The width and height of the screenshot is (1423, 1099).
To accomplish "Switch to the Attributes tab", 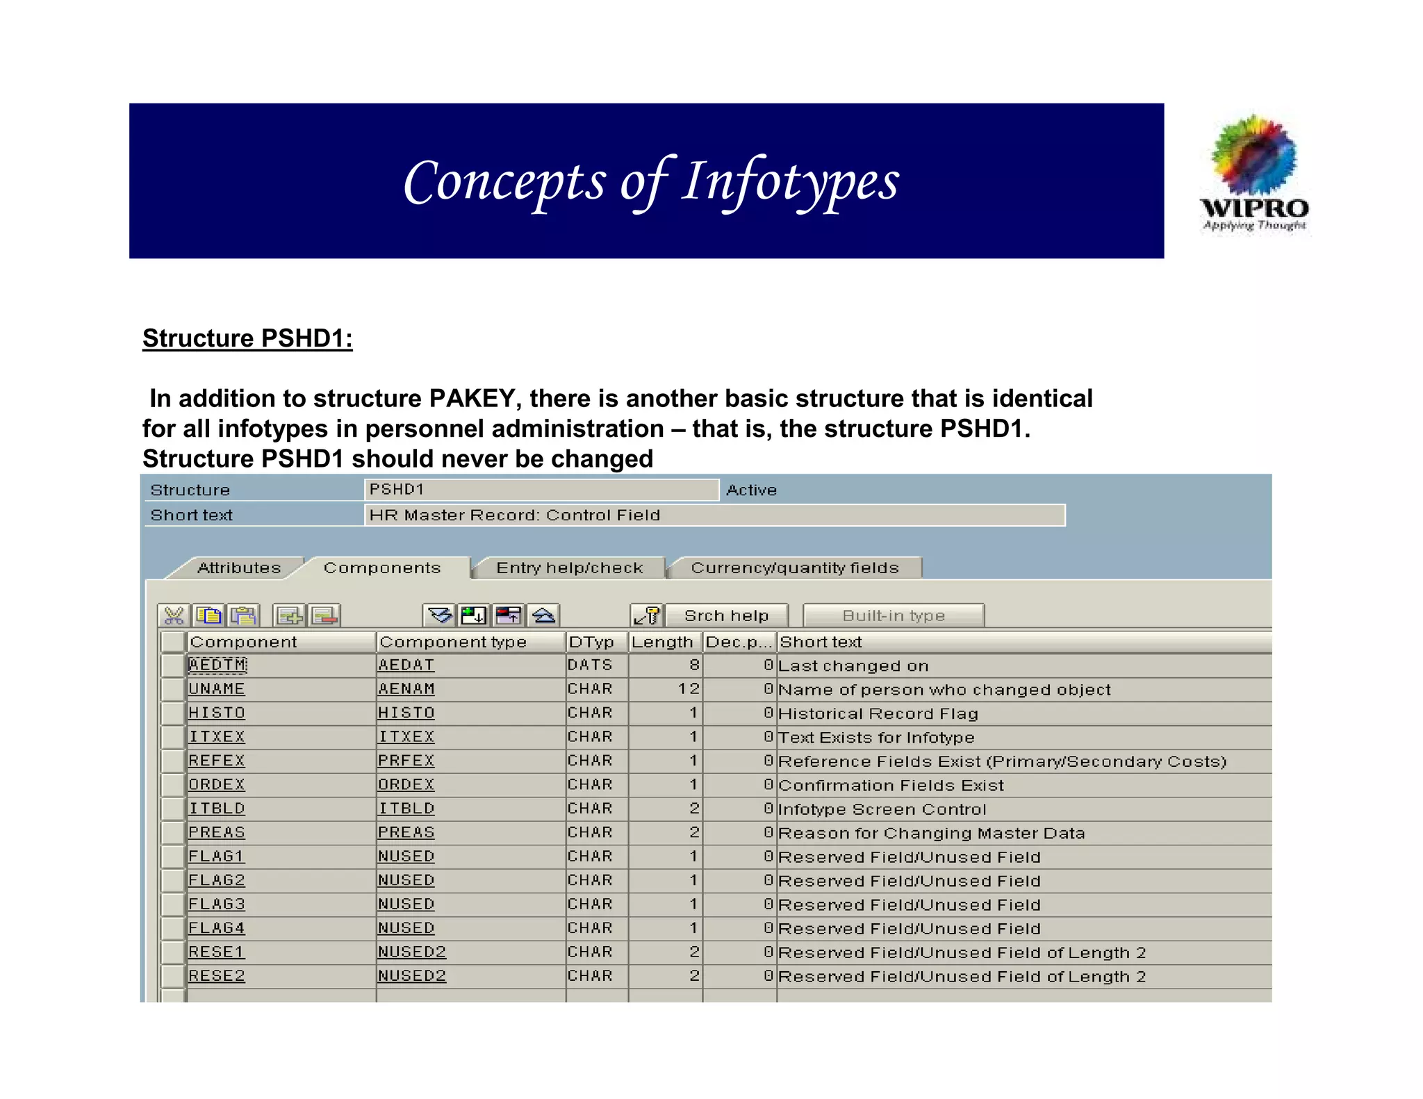I will coord(238,568).
